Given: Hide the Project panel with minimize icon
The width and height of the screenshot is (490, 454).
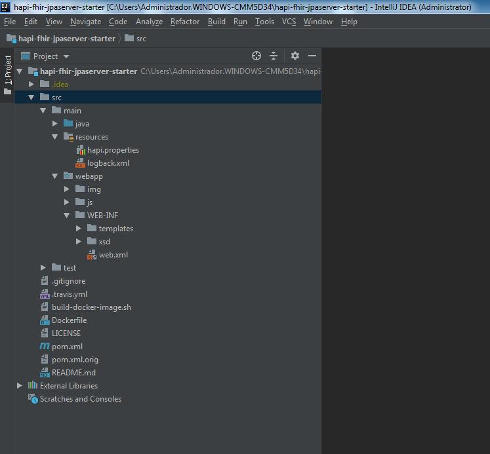Looking at the screenshot, I should pyautogui.click(x=312, y=56).
